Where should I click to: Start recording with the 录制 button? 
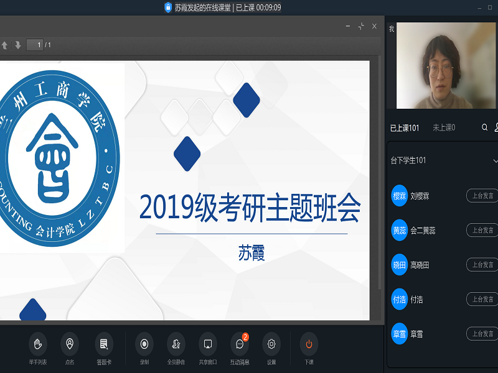click(x=144, y=344)
